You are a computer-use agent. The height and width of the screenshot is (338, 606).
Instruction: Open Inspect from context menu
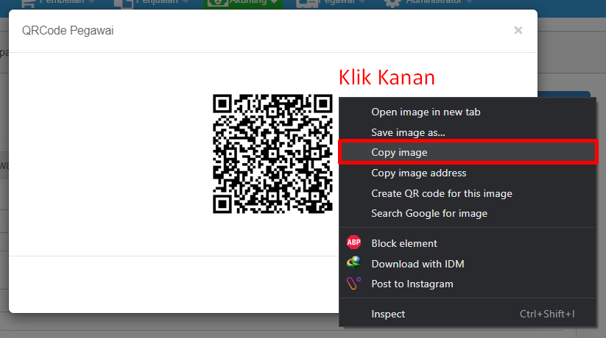click(468, 314)
